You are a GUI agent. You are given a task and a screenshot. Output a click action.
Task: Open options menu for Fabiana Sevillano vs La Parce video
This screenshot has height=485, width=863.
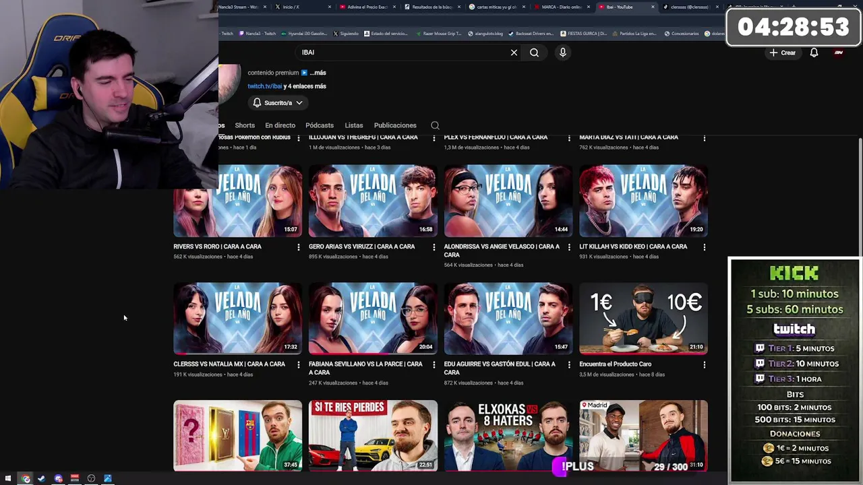[434, 364]
